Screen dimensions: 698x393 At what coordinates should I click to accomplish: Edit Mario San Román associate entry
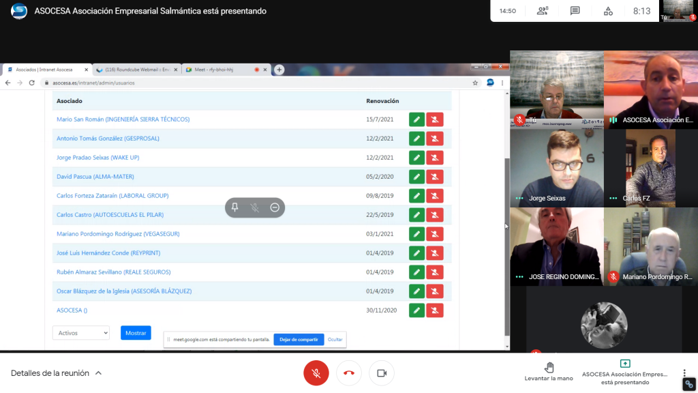[416, 119]
